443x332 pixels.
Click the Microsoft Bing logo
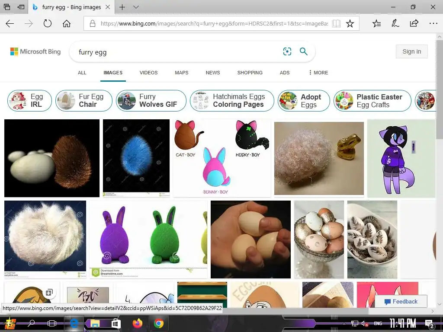pos(35,52)
